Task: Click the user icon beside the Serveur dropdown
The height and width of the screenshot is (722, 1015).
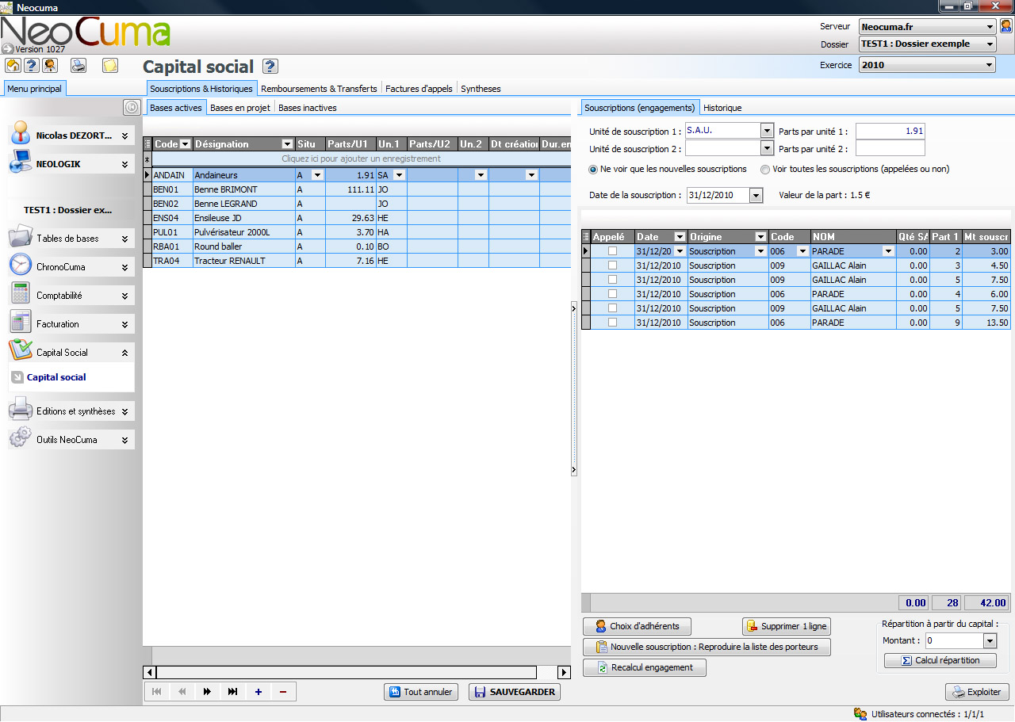Action: [1006, 26]
